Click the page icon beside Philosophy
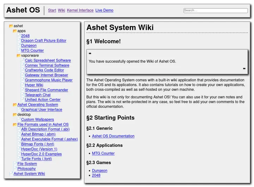The width and height of the screenshot is (254, 187). pos(15,169)
